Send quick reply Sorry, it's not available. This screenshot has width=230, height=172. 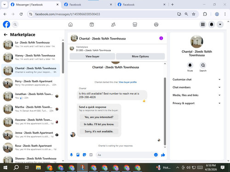click(99, 131)
